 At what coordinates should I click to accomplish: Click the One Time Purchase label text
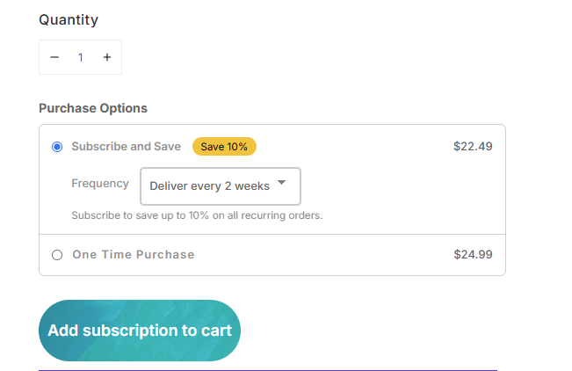133,255
